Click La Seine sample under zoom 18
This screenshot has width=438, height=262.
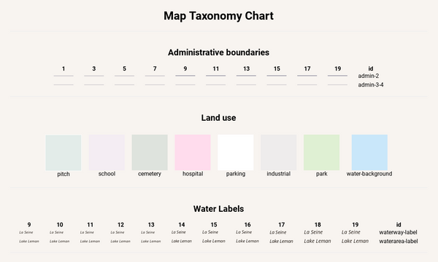click(313, 232)
